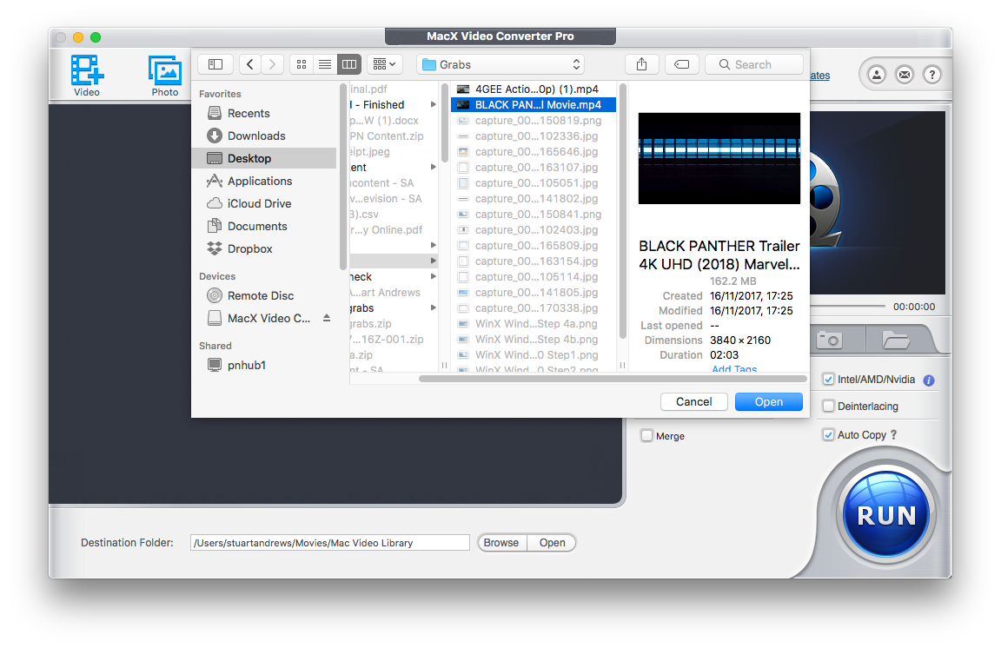Open the user account icon
Screen dimensions: 1001x648
pyautogui.click(x=877, y=75)
